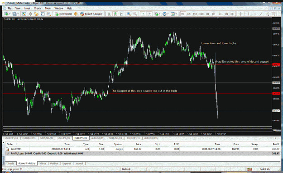
Task: Select the Equidistant Channel tool
Action: [x=267, y=14]
